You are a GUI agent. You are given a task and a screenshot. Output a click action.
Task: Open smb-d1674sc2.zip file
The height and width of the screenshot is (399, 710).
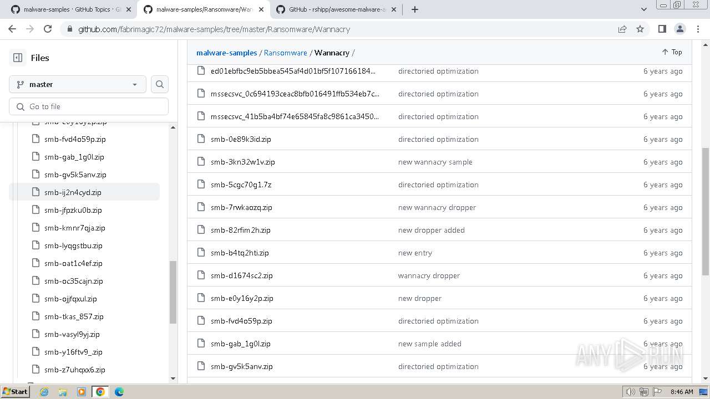242,275
